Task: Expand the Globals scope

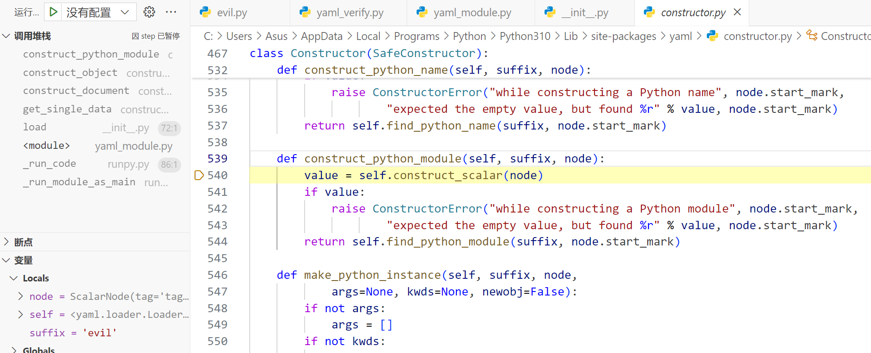Action: click(x=14, y=350)
